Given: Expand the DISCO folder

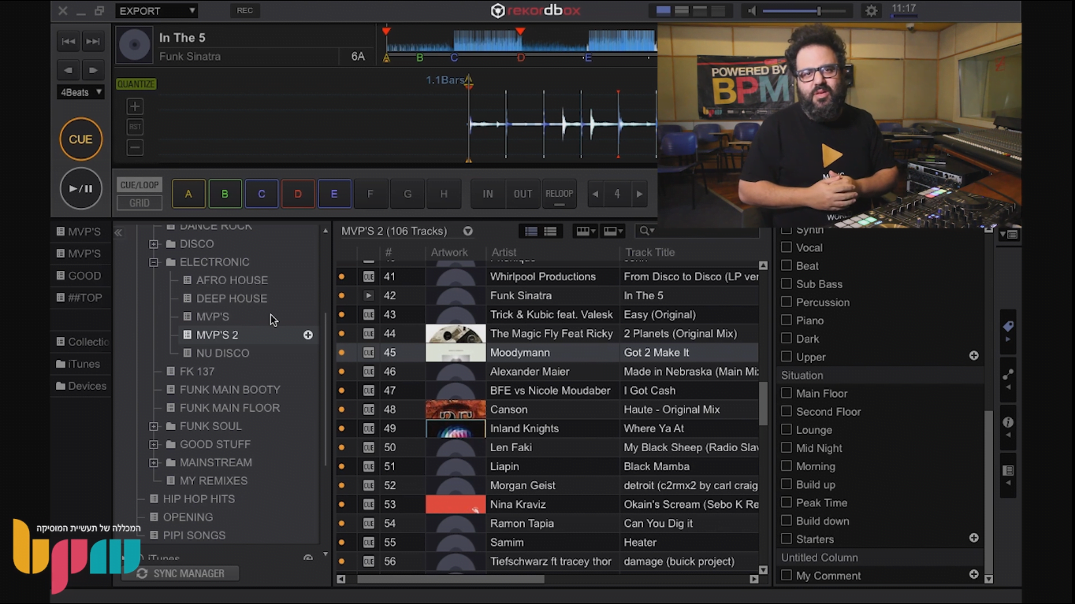Looking at the screenshot, I should coord(154,244).
